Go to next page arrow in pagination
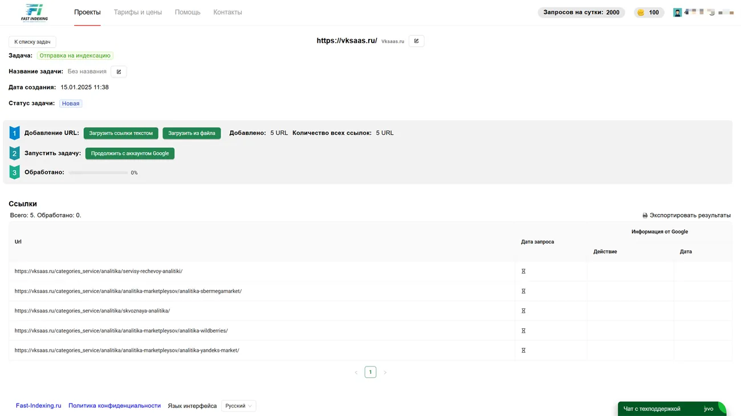This screenshot has width=741, height=416. pos(385,373)
